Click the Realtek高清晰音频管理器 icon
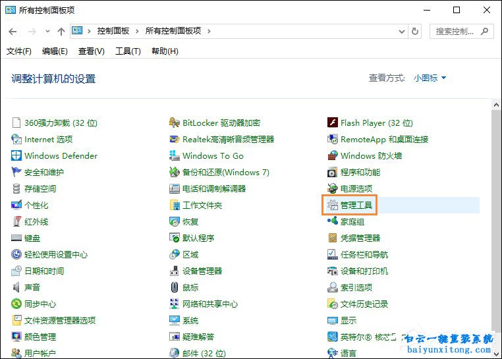The width and height of the screenshot is (502, 359). coord(175,140)
